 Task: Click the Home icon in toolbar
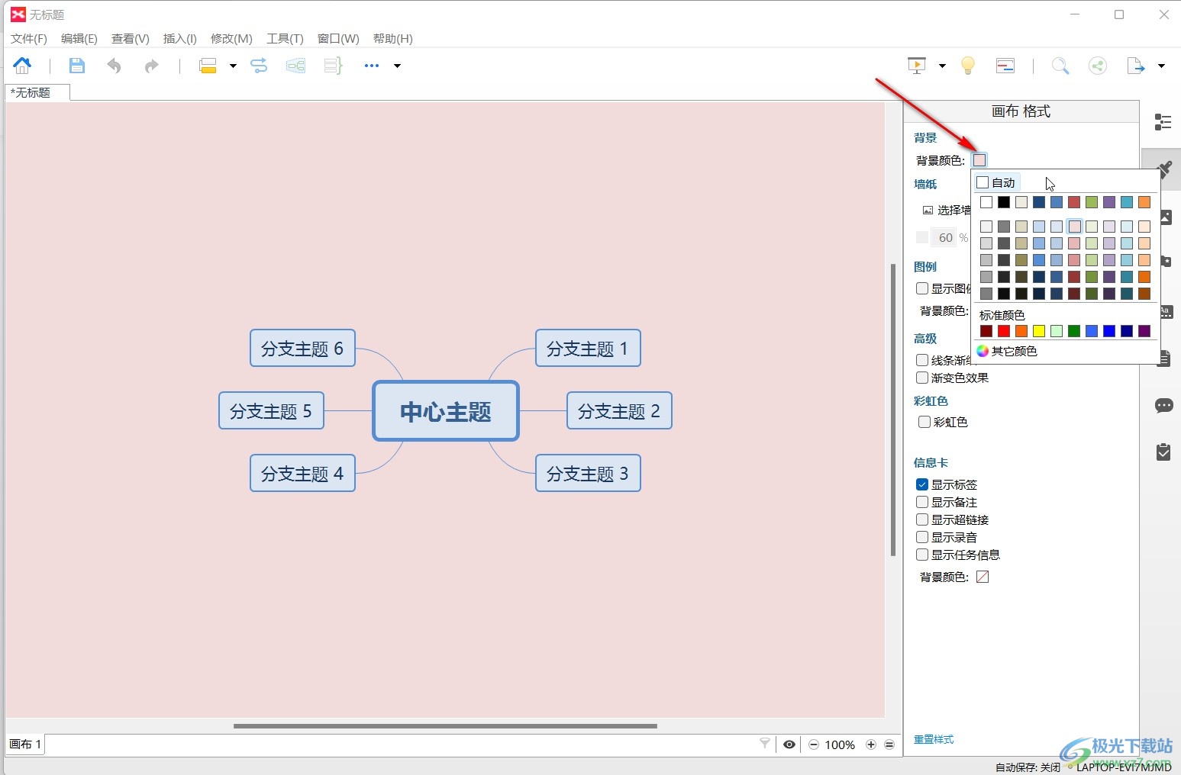(x=22, y=66)
